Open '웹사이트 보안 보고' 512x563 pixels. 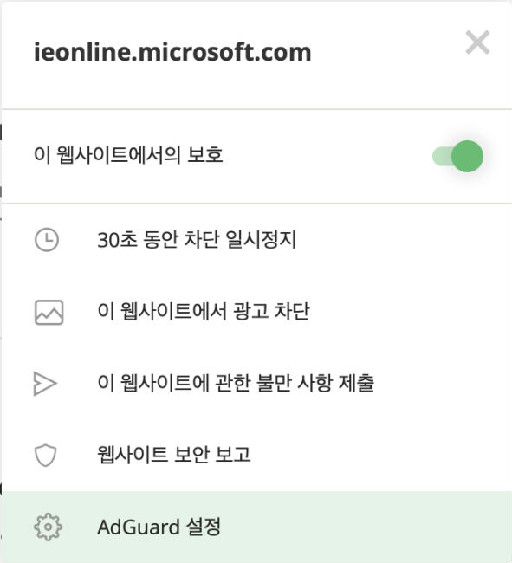coord(174,455)
